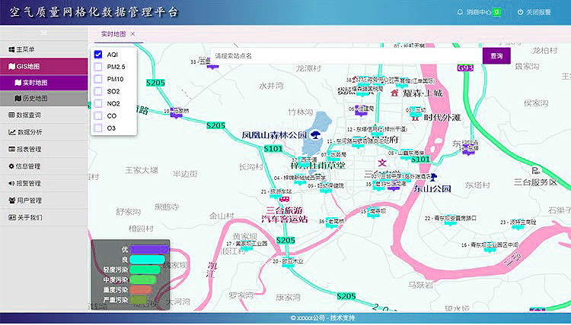Click the 凤凰山森林公园 tree icon on the map
The height and width of the screenshot is (325, 571).
tap(314, 135)
